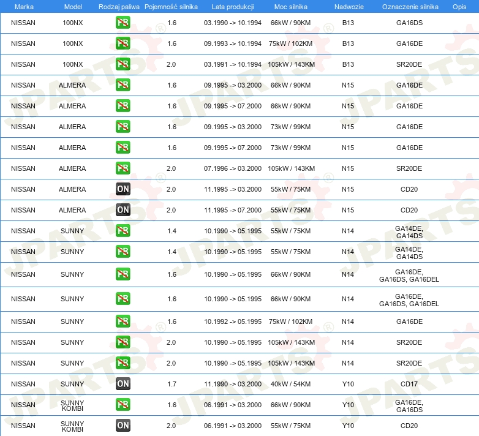The height and width of the screenshot is (436, 479).
Task: Click SUNNY model in the CD17 row
Action: coord(72,384)
